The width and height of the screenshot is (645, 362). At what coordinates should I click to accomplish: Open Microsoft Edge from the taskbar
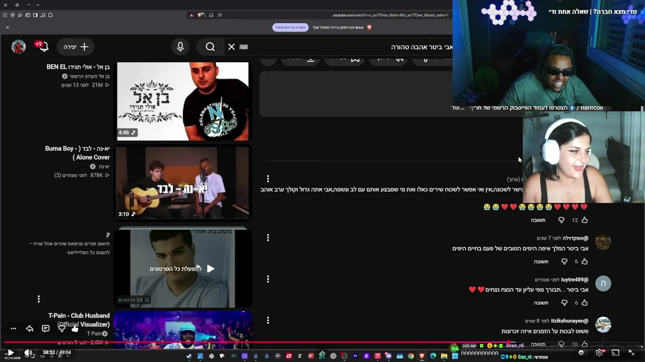click(x=433, y=356)
